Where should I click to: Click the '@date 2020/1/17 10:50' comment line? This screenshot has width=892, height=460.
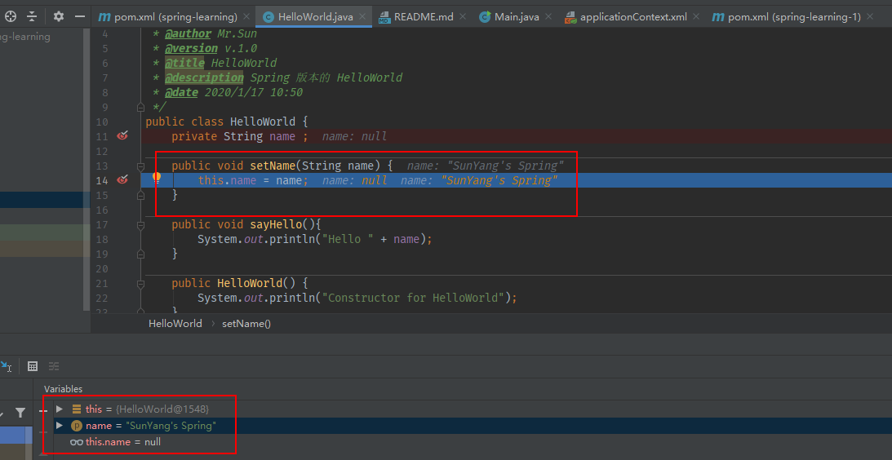[228, 92]
